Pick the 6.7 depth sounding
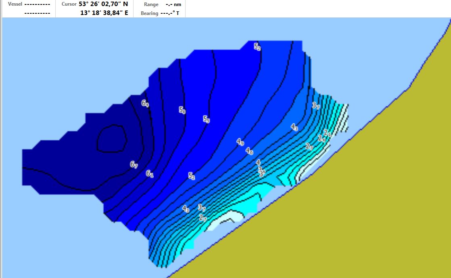The width and height of the screenshot is (451, 278). [x=134, y=164]
